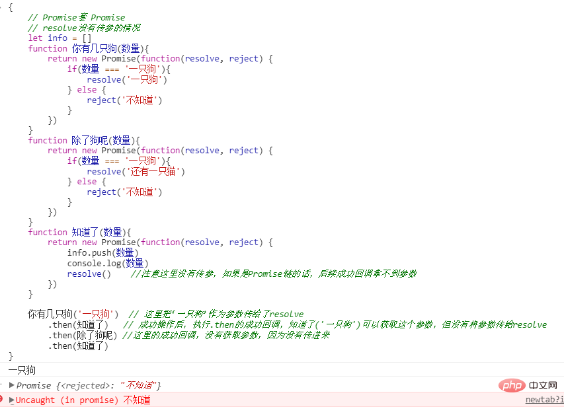This screenshot has height=407, width=564.
Task: Click the 你有几只狗('一只狗') invocation
Action: (x=73, y=314)
